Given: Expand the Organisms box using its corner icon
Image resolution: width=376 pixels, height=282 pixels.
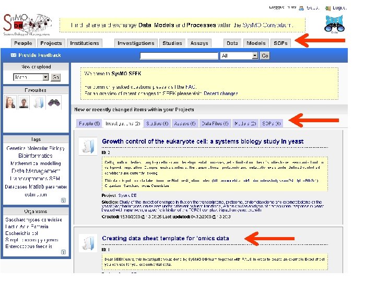Looking at the screenshot, I should click(x=63, y=252).
